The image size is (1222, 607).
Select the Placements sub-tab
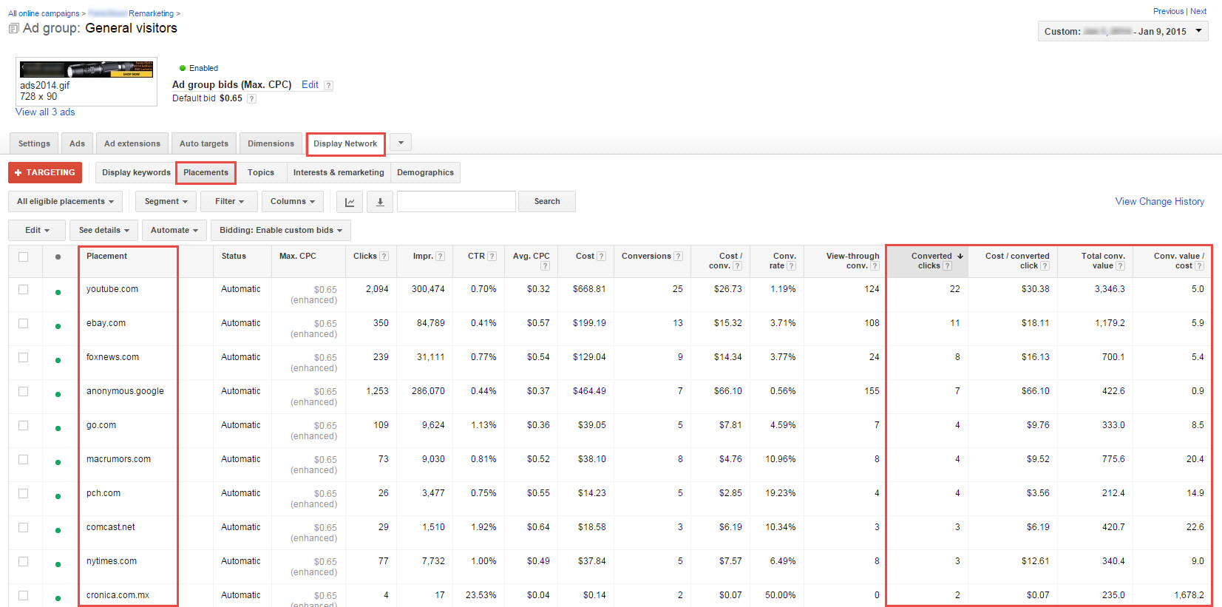click(206, 173)
